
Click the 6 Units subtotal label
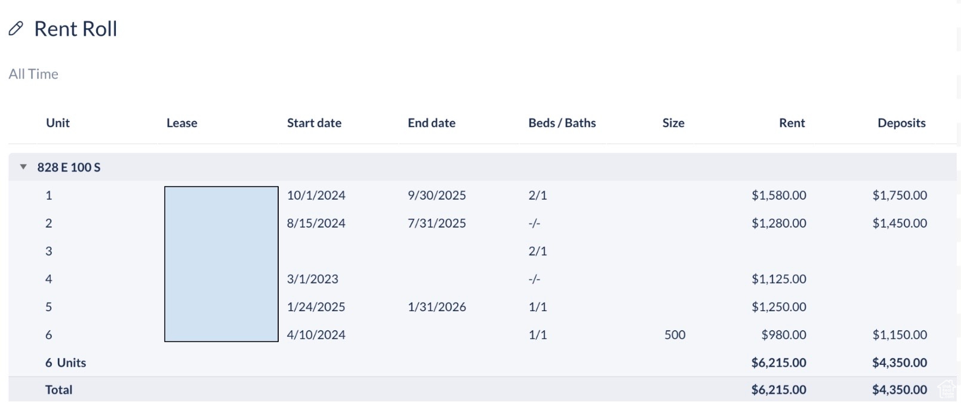(x=66, y=363)
